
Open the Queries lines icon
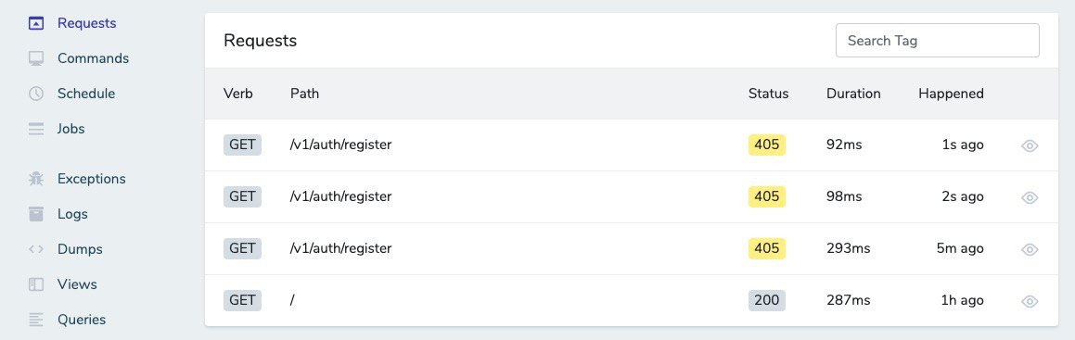[x=36, y=320]
